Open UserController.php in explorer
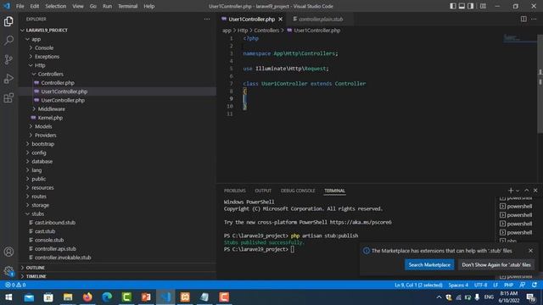This screenshot has width=543, height=305. [x=63, y=100]
